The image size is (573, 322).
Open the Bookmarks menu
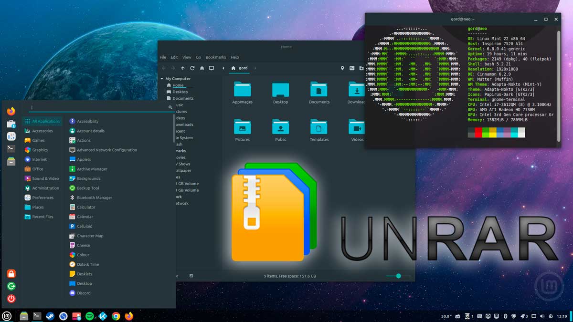(216, 57)
